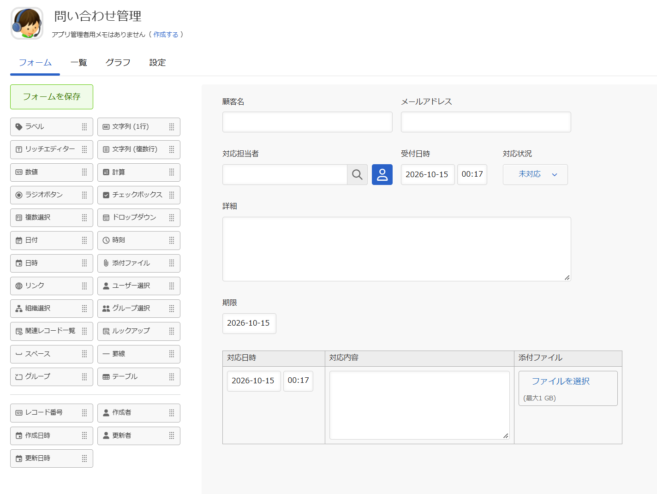This screenshot has height=494, width=657.
Task: Select the リッチエディター field element
Action: (52, 149)
